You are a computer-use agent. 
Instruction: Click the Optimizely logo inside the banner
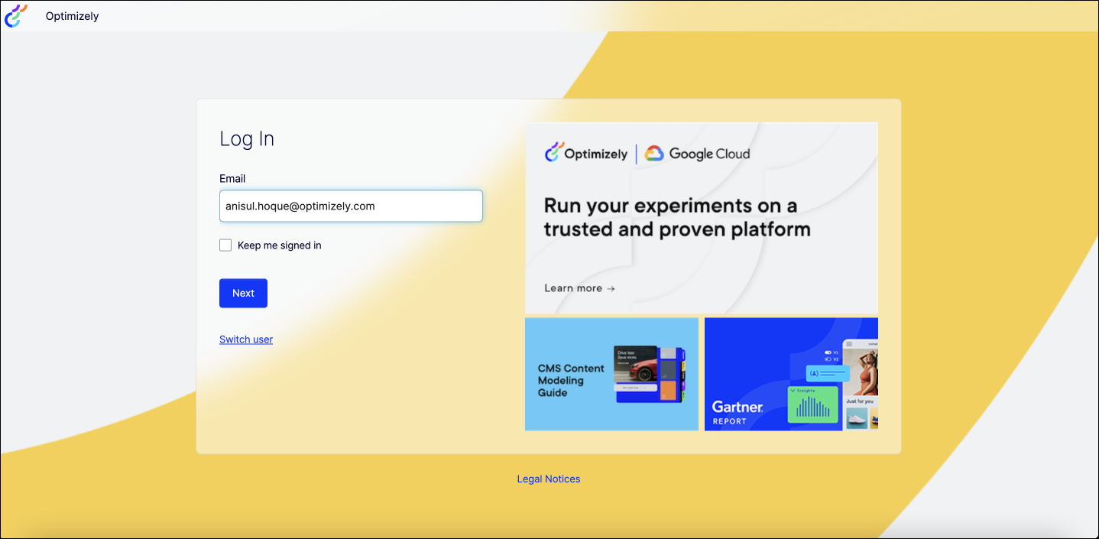[x=585, y=153]
